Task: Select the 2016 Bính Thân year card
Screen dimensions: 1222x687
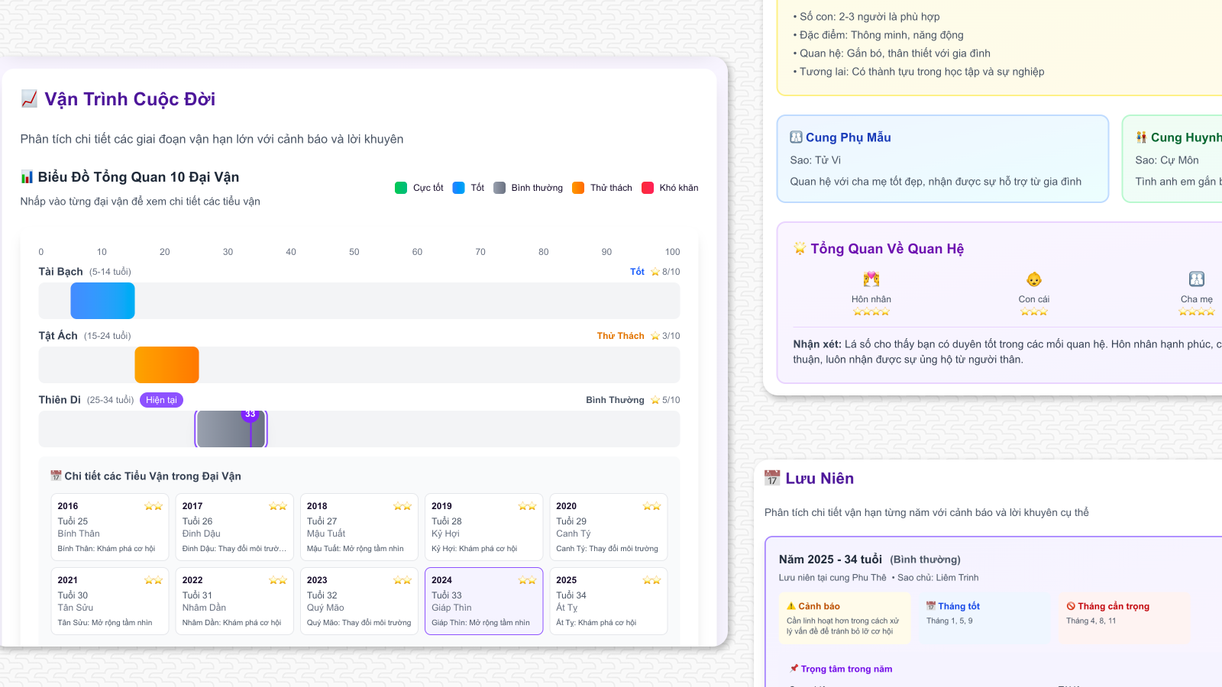Action: click(109, 527)
